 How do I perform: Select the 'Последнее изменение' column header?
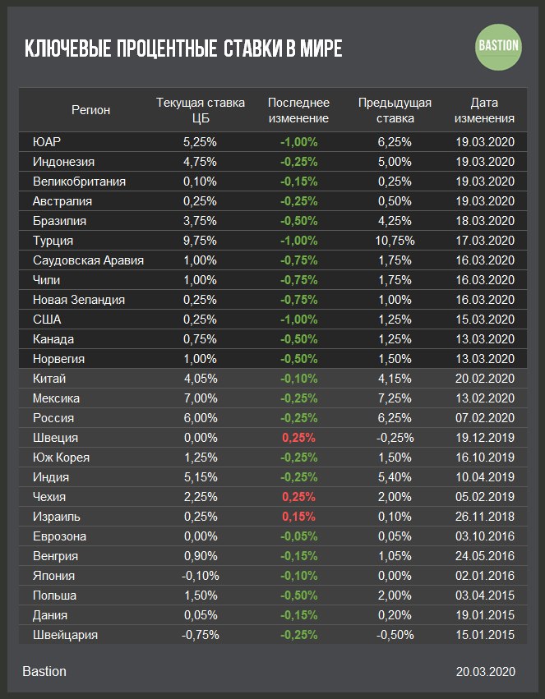coord(299,110)
